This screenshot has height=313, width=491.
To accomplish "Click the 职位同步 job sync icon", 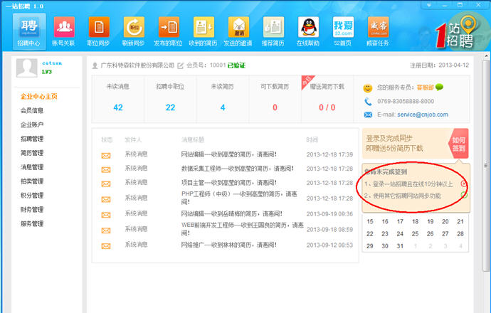I will click(x=99, y=31).
